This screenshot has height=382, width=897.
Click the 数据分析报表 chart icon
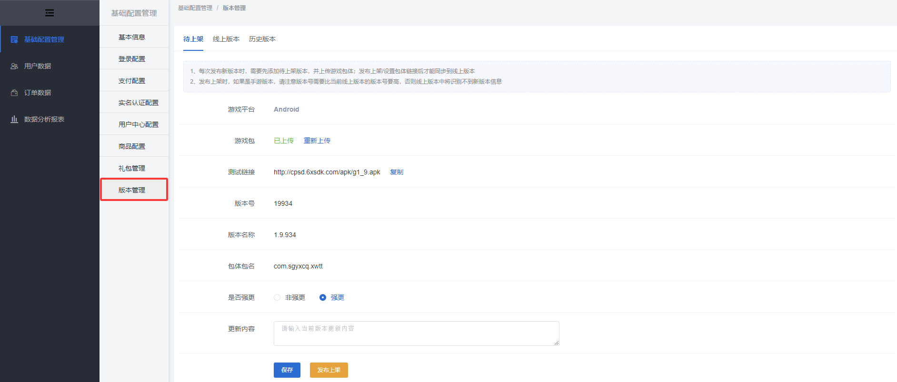pyautogui.click(x=14, y=119)
